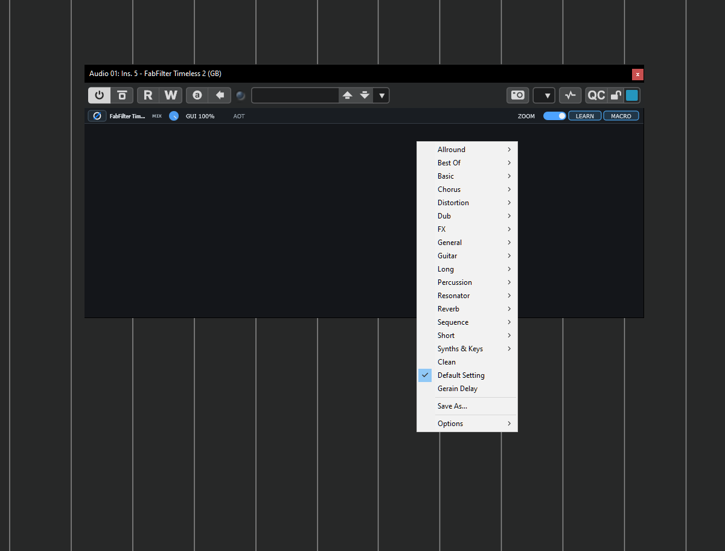Screen dimensions: 725x551
Task: Click the LEARN button
Action: (585, 116)
